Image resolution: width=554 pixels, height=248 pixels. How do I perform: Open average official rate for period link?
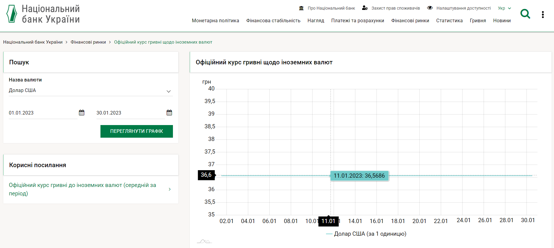[x=82, y=189]
